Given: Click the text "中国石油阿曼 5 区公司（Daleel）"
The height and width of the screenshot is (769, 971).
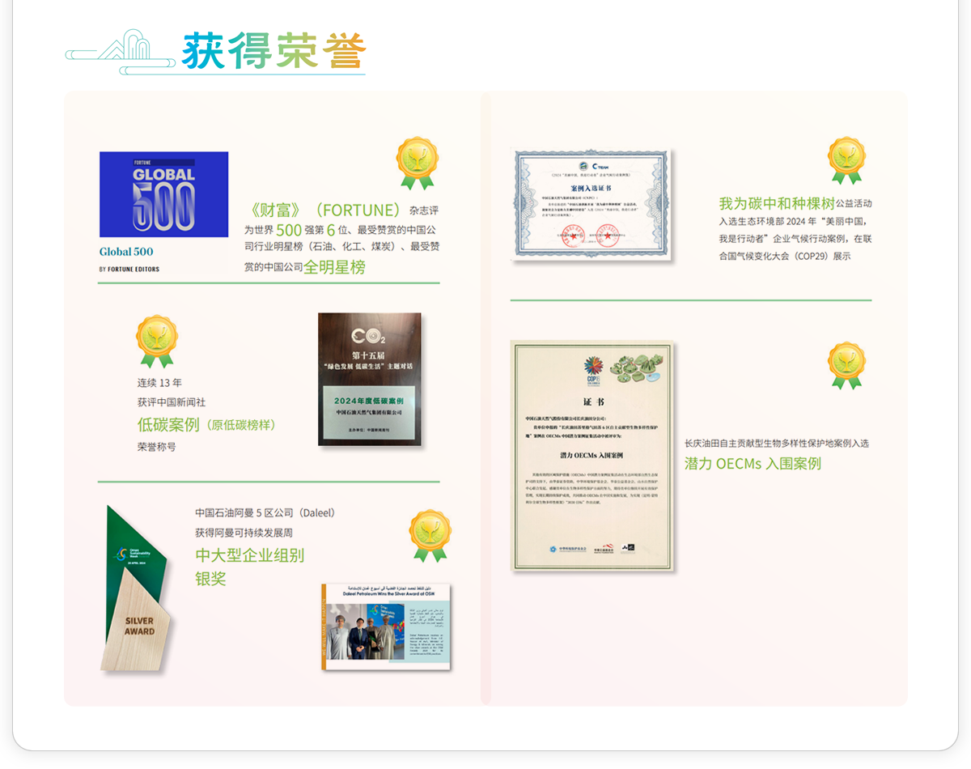Looking at the screenshot, I should (265, 512).
